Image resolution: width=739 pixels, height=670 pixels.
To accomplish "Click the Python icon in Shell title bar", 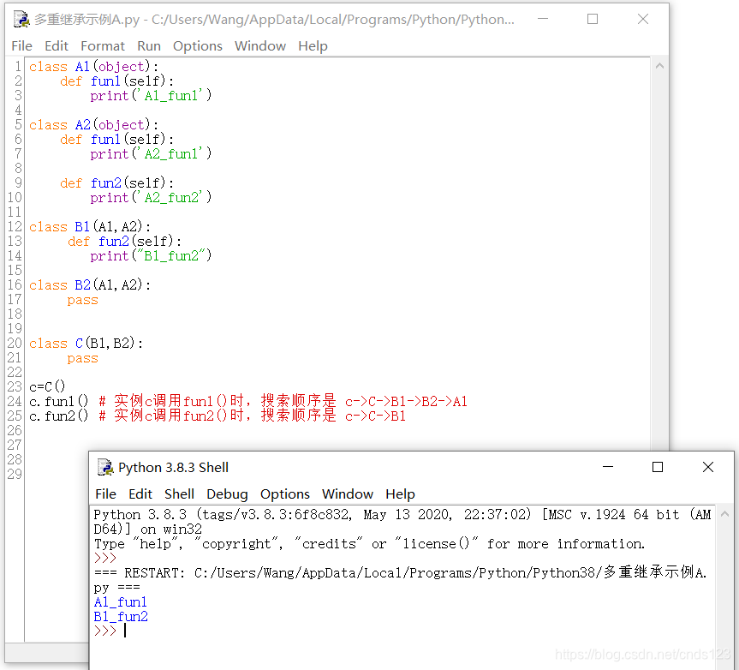I will (x=105, y=467).
